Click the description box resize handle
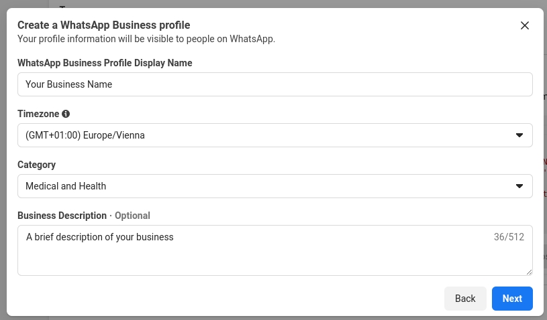 [529, 272]
